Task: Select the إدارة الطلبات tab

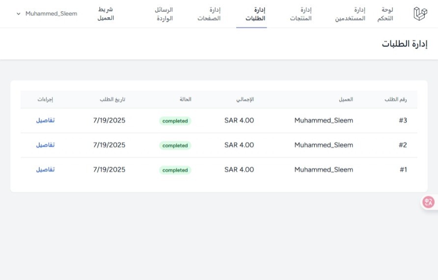Action: click(x=255, y=14)
